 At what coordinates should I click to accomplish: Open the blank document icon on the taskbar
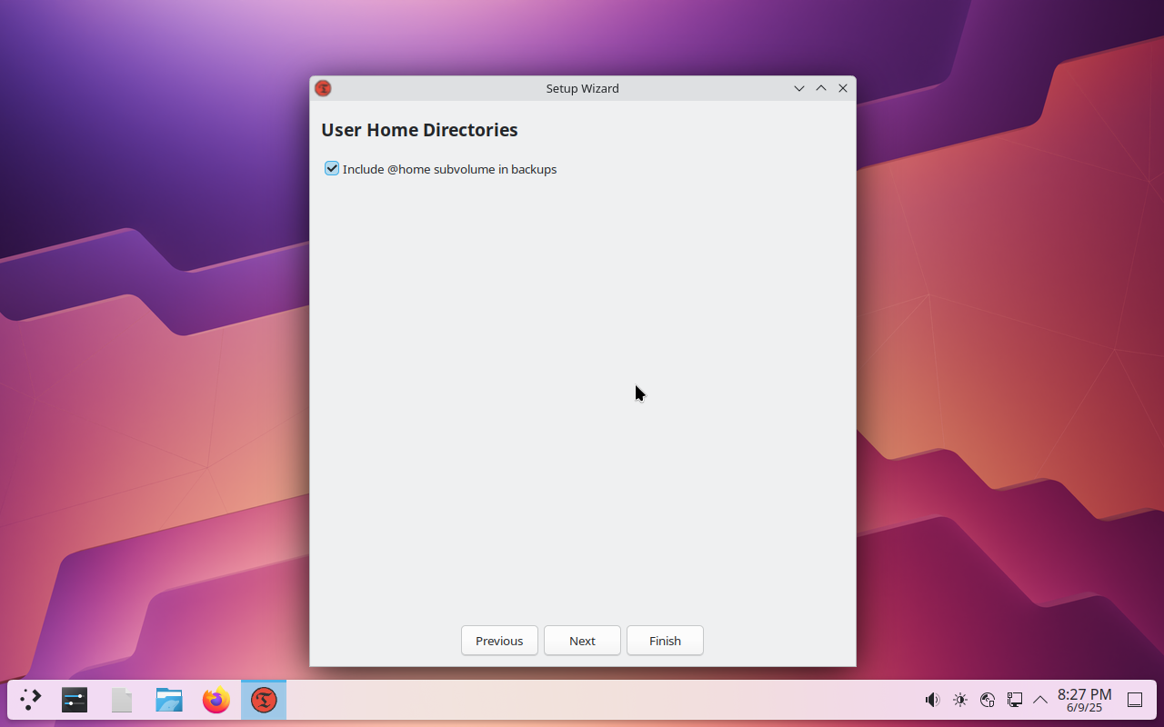[122, 700]
